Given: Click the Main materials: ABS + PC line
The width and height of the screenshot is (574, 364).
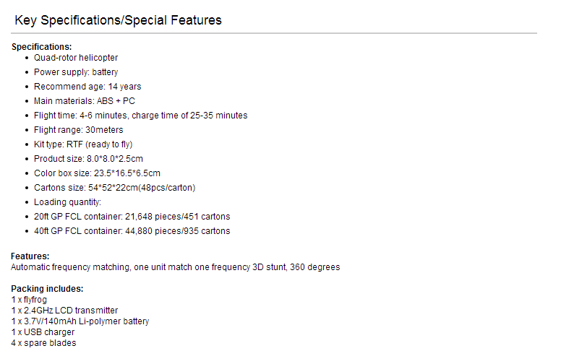Looking at the screenshot, I should pyautogui.click(x=85, y=101).
